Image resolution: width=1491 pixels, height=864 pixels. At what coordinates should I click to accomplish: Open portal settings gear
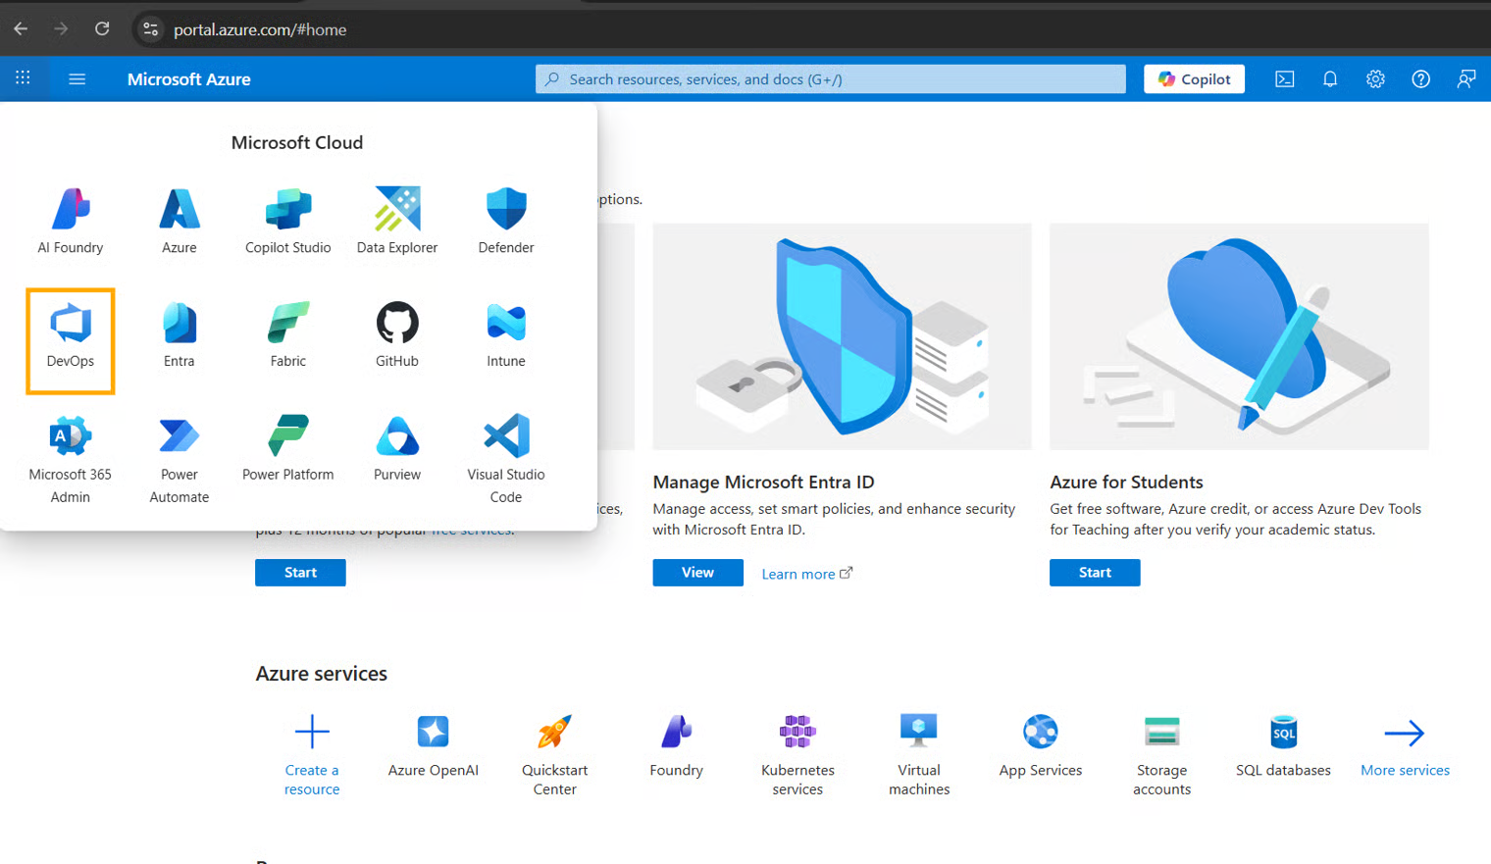(1375, 79)
